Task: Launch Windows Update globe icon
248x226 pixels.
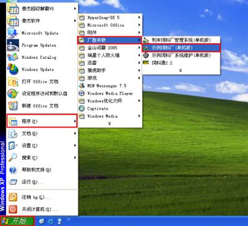Action: point(13,69)
